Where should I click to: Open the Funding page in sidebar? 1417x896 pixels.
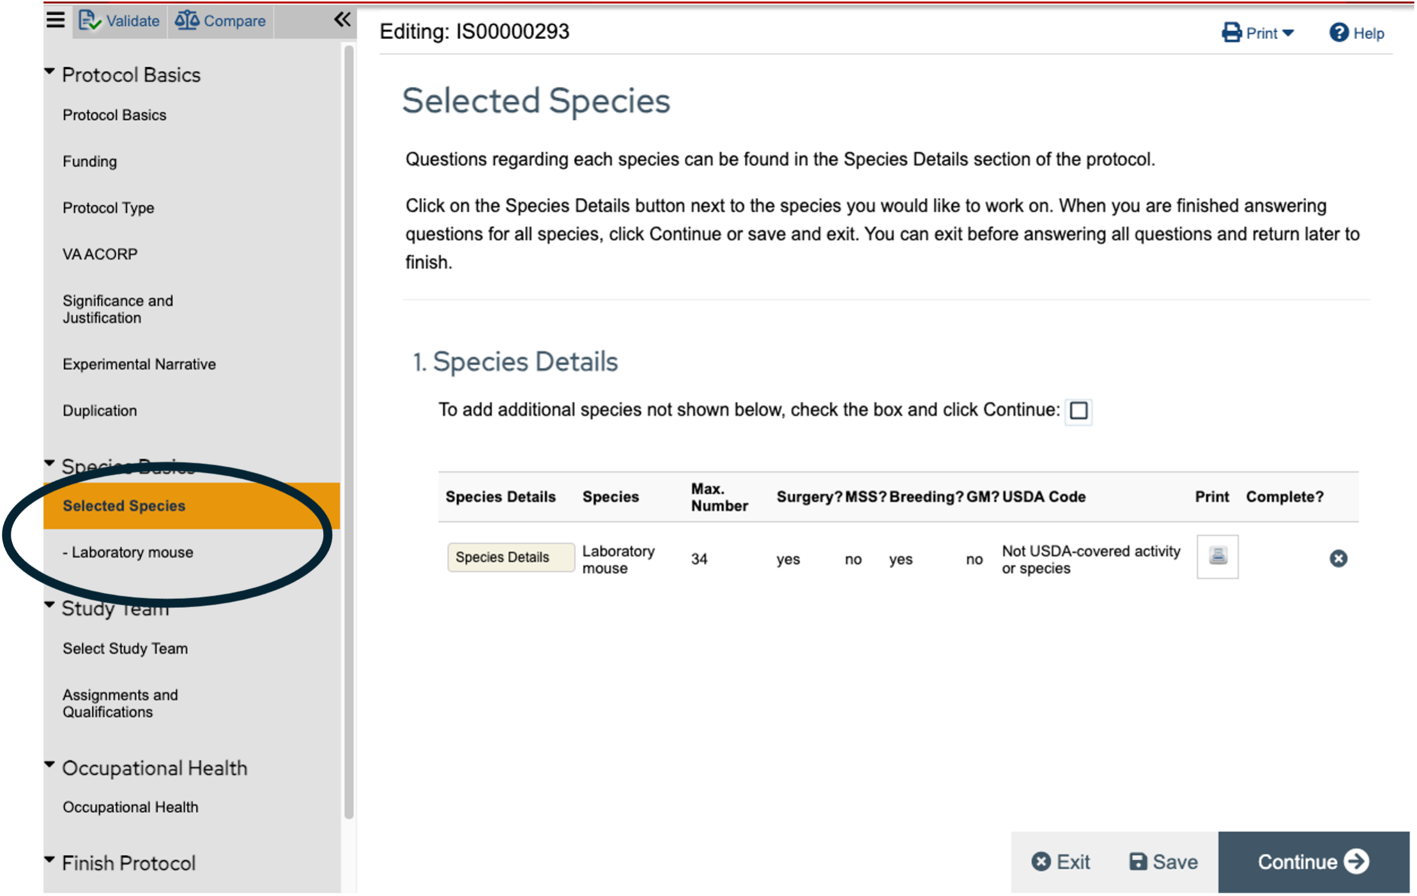coord(89,161)
